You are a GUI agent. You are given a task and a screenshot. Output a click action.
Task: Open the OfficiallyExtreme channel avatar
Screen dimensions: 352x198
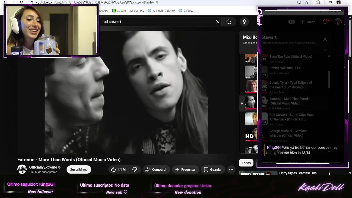point(22,169)
